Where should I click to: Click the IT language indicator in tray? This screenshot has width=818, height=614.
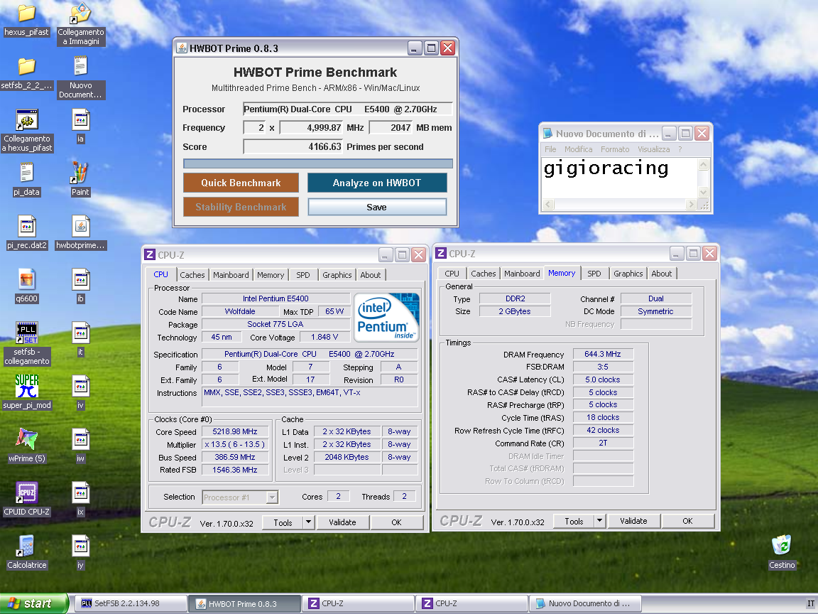point(811,604)
